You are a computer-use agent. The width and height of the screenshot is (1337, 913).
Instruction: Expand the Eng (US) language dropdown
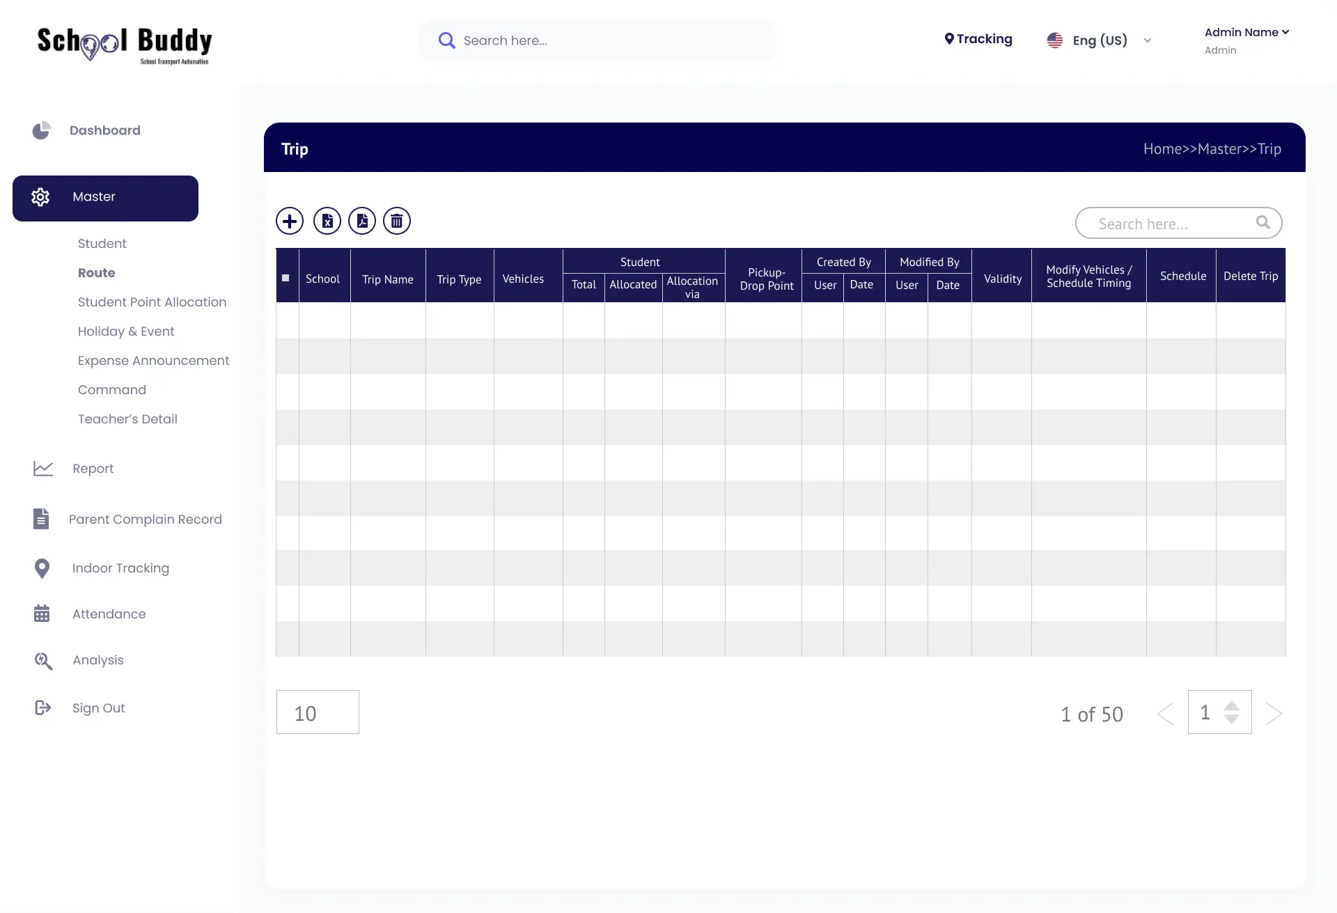tap(1147, 40)
